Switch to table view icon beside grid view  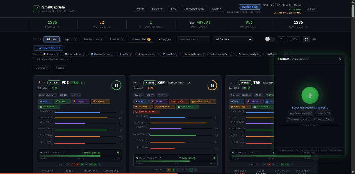point(314,39)
